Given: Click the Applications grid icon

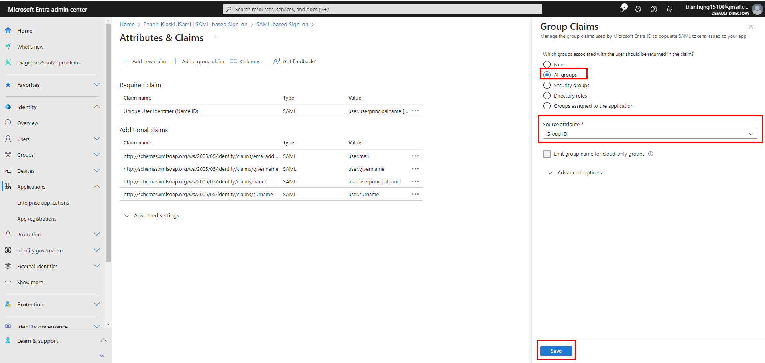Looking at the screenshot, I should (8, 187).
